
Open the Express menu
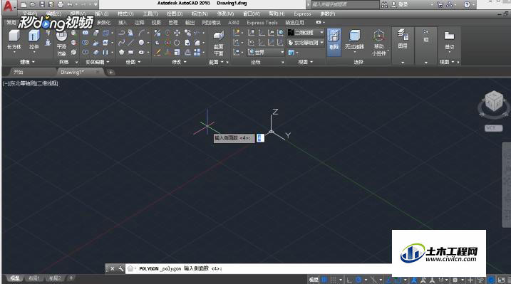click(x=302, y=14)
